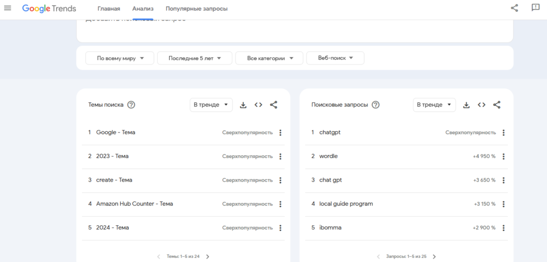Screen dimensions: 547x262
Task: Go to previous page of Темы list
Action: [158, 257]
